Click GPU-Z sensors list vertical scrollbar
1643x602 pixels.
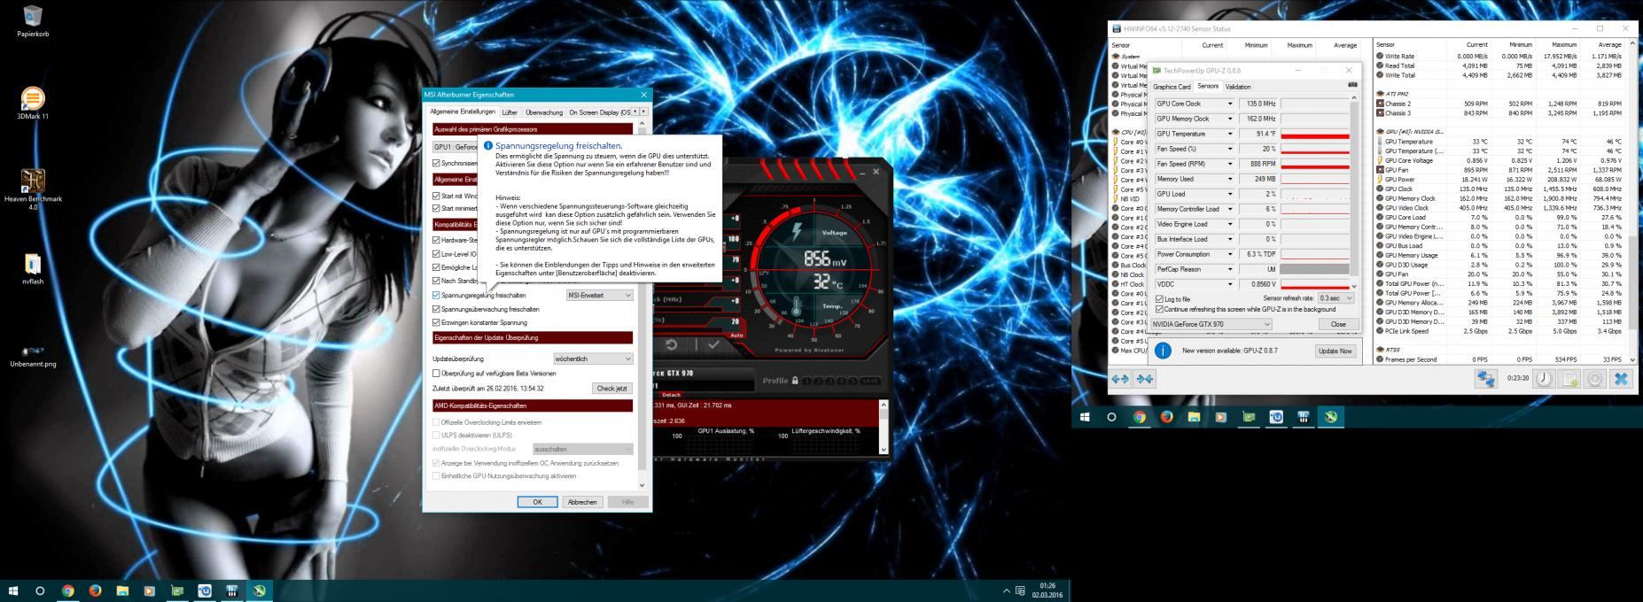point(1354,193)
